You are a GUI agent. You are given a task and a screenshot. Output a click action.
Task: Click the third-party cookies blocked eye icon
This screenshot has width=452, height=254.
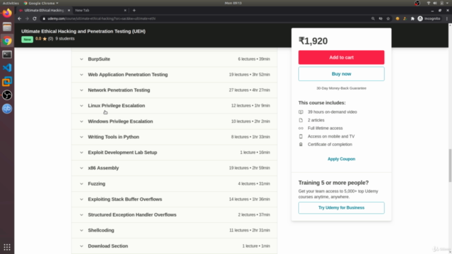click(381, 18)
